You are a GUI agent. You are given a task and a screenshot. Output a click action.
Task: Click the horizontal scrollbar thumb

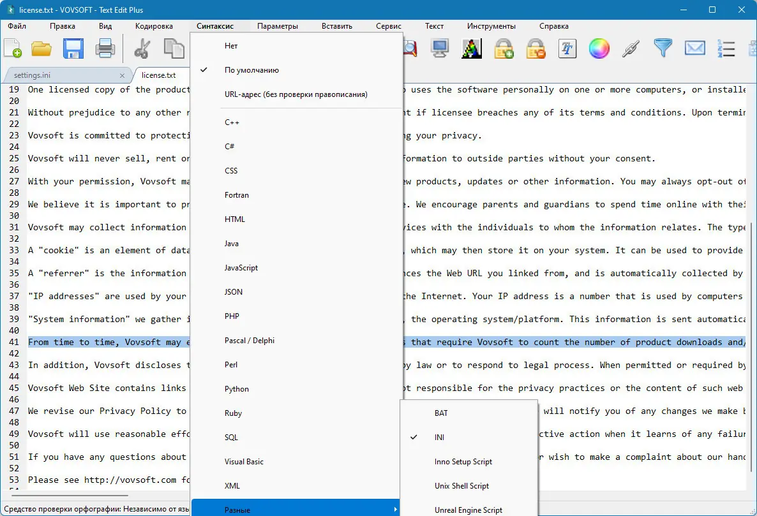coord(70,495)
